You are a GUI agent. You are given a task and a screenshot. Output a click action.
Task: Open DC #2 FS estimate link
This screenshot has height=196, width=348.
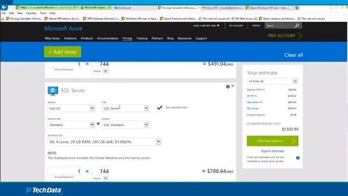(252, 96)
